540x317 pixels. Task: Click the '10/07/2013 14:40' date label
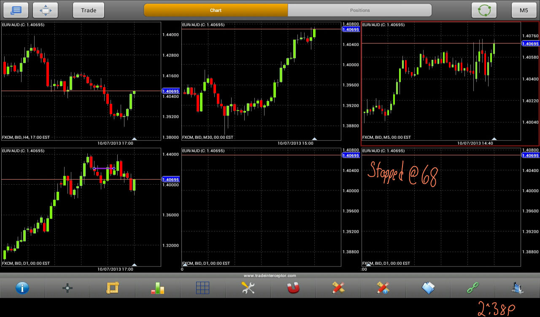[x=475, y=143]
